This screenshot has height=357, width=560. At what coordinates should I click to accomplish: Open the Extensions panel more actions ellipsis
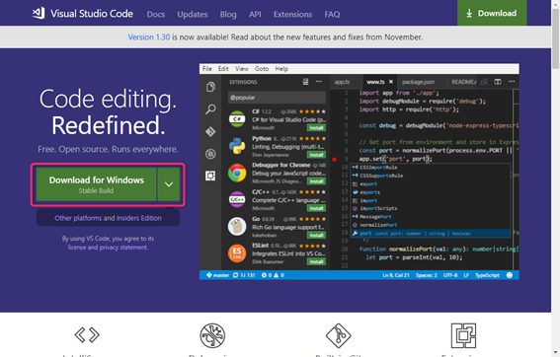[x=319, y=82]
